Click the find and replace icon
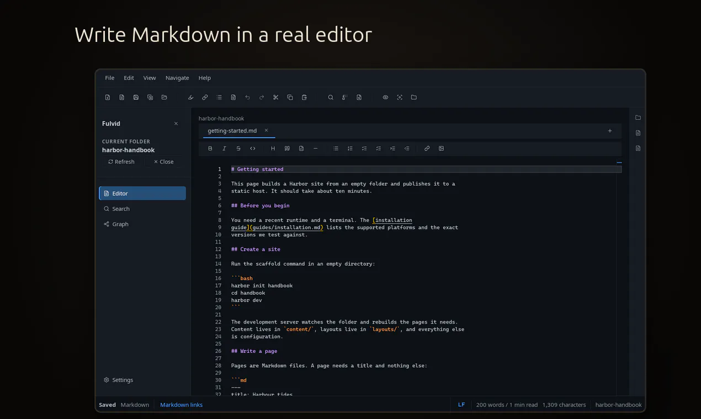 pyautogui.click(x=345, y=98)
